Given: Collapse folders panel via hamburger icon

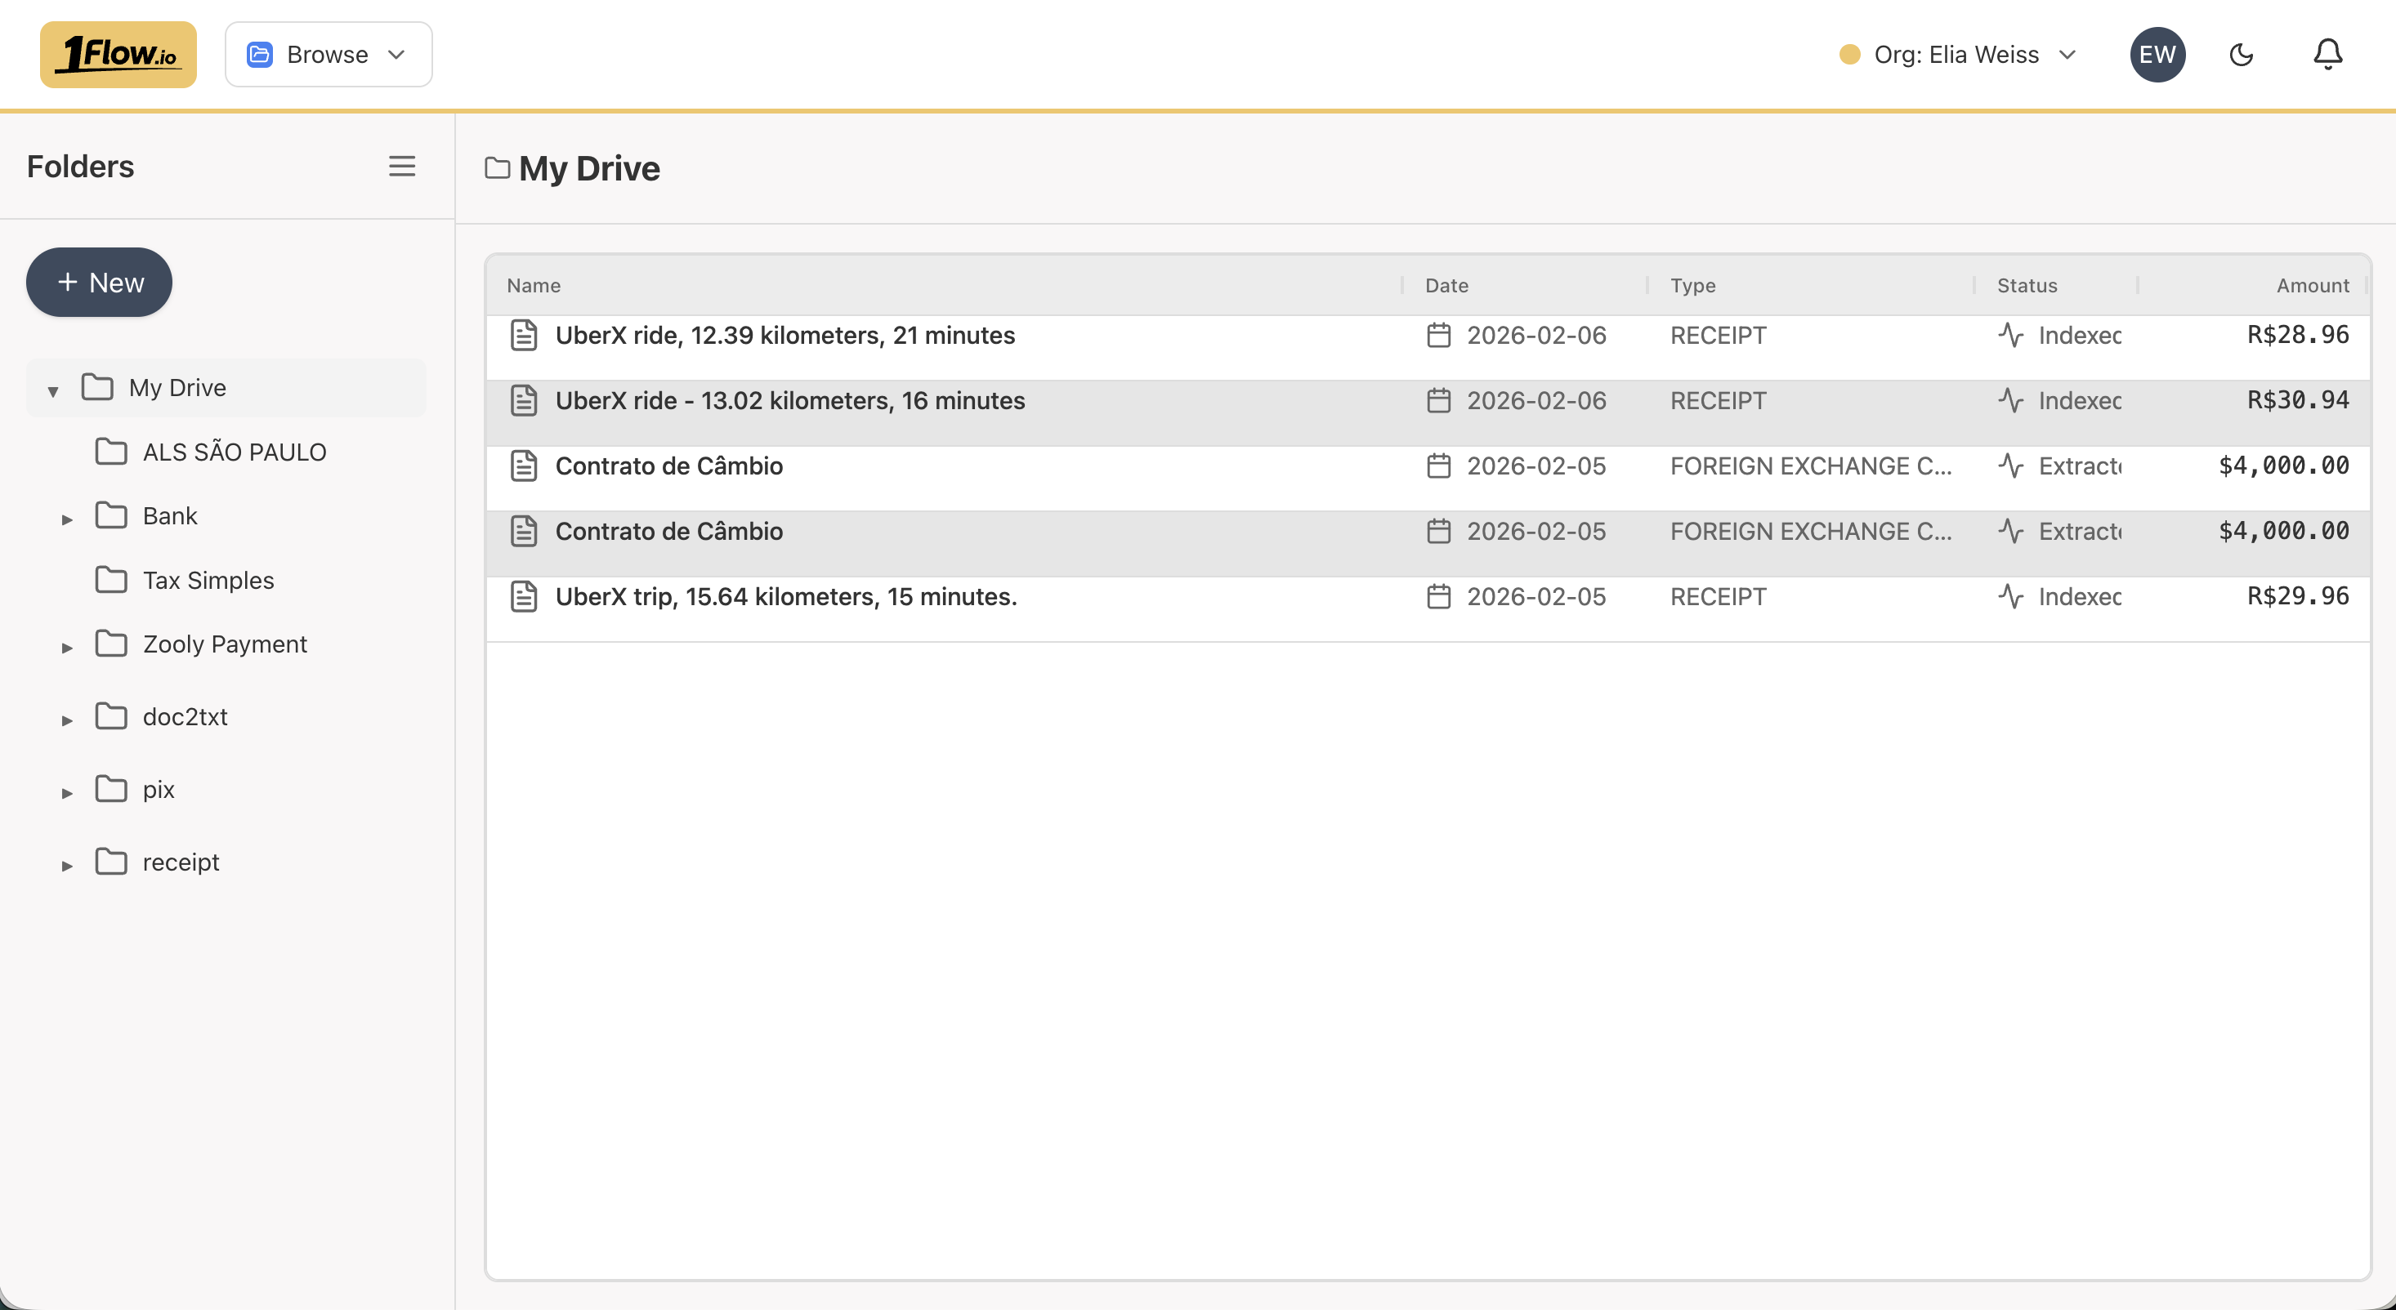Looking at the screenshot, I should click(x=402, y=167).
